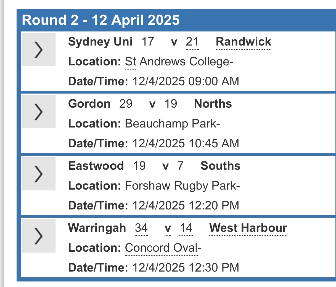Open the Randwick team link
Screen dimensions: 336x287
click(244, 42)
